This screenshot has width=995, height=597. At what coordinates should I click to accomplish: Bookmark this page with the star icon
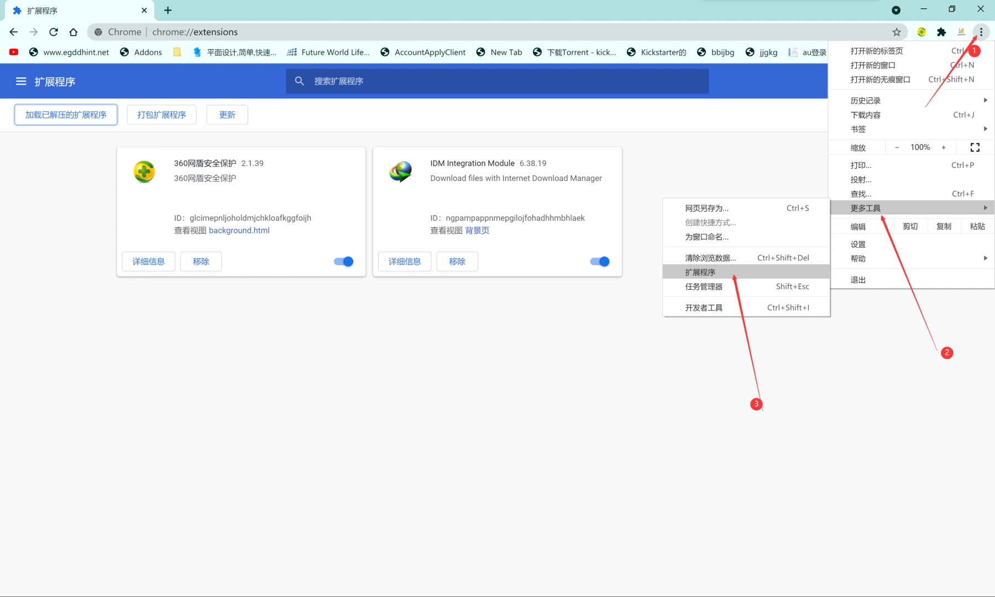897,32
